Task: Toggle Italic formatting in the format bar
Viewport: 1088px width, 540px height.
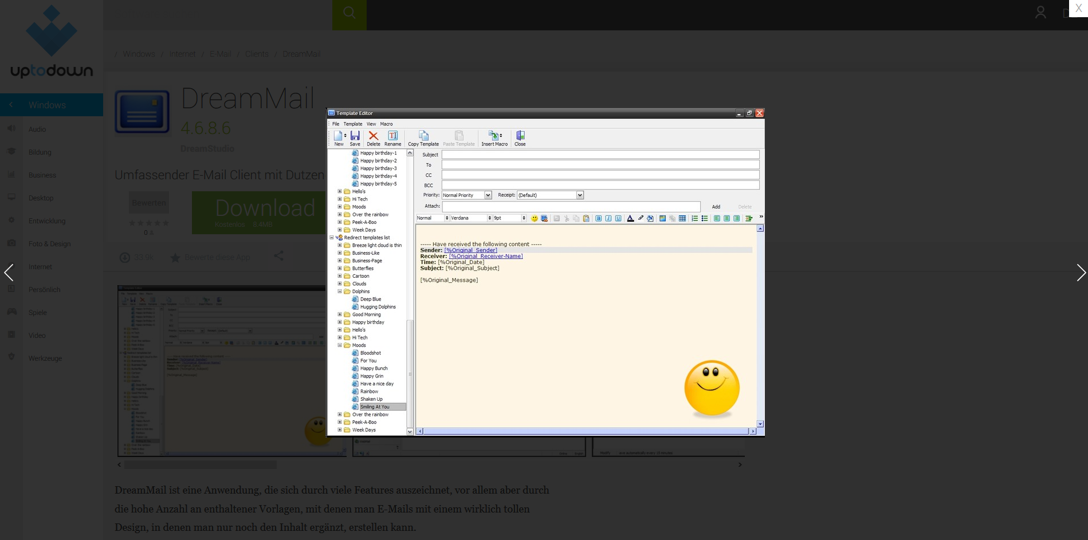Action: point(608,218)
